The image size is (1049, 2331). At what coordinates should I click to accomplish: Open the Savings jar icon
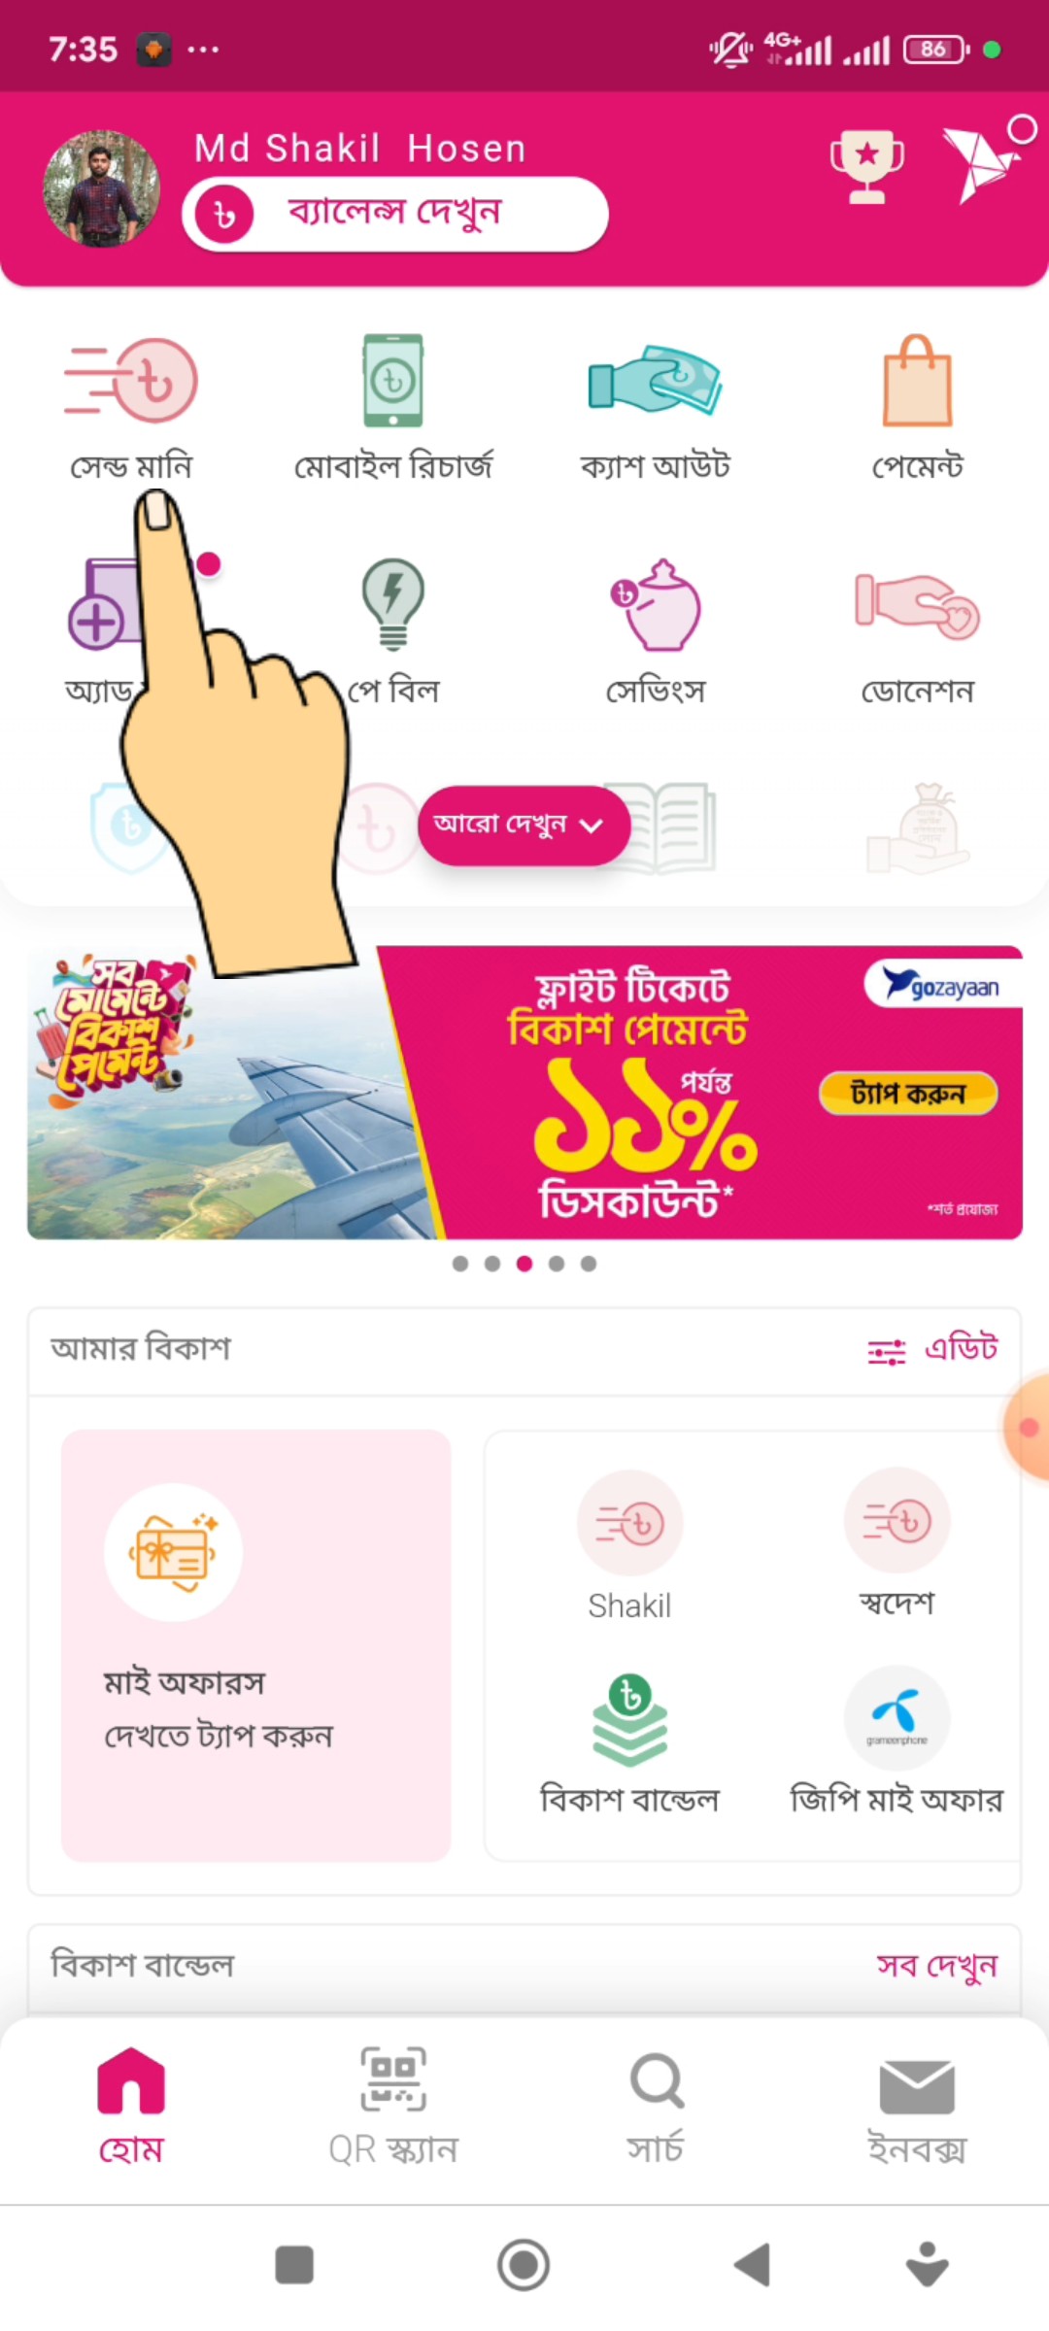655,603
